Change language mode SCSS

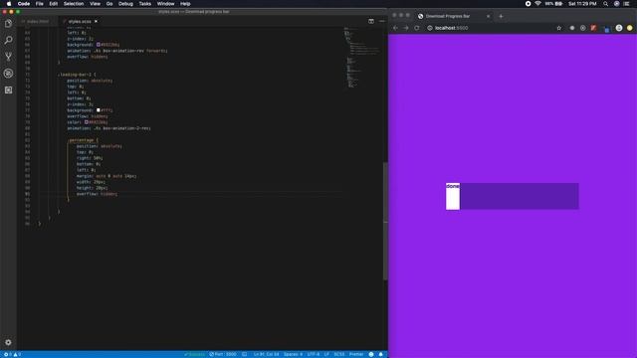point(339,354)
